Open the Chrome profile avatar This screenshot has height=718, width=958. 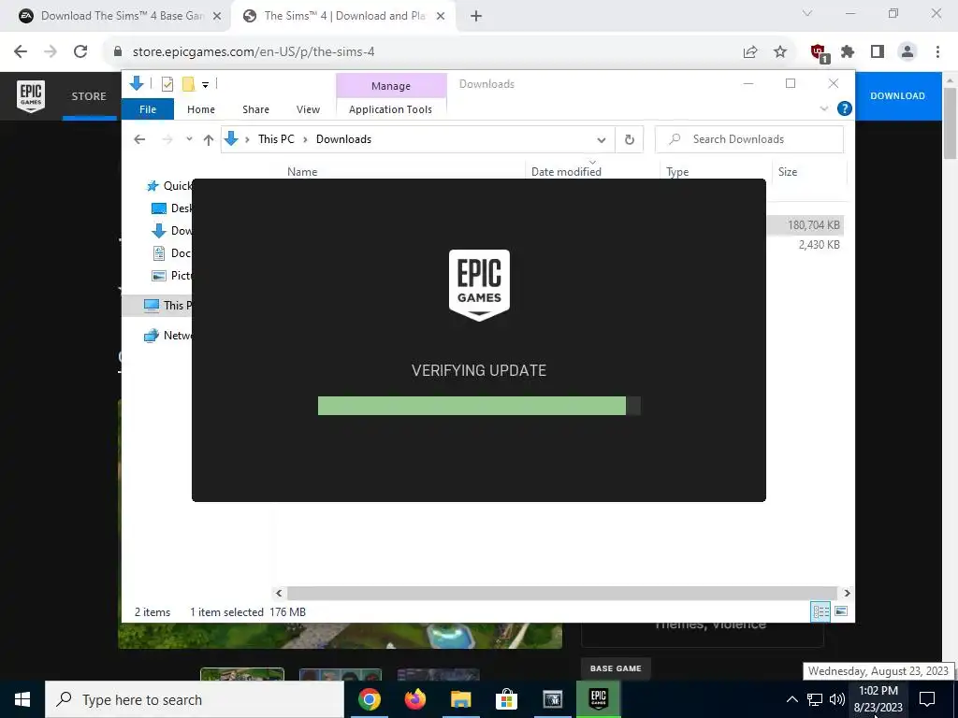(x=907, y=52)
